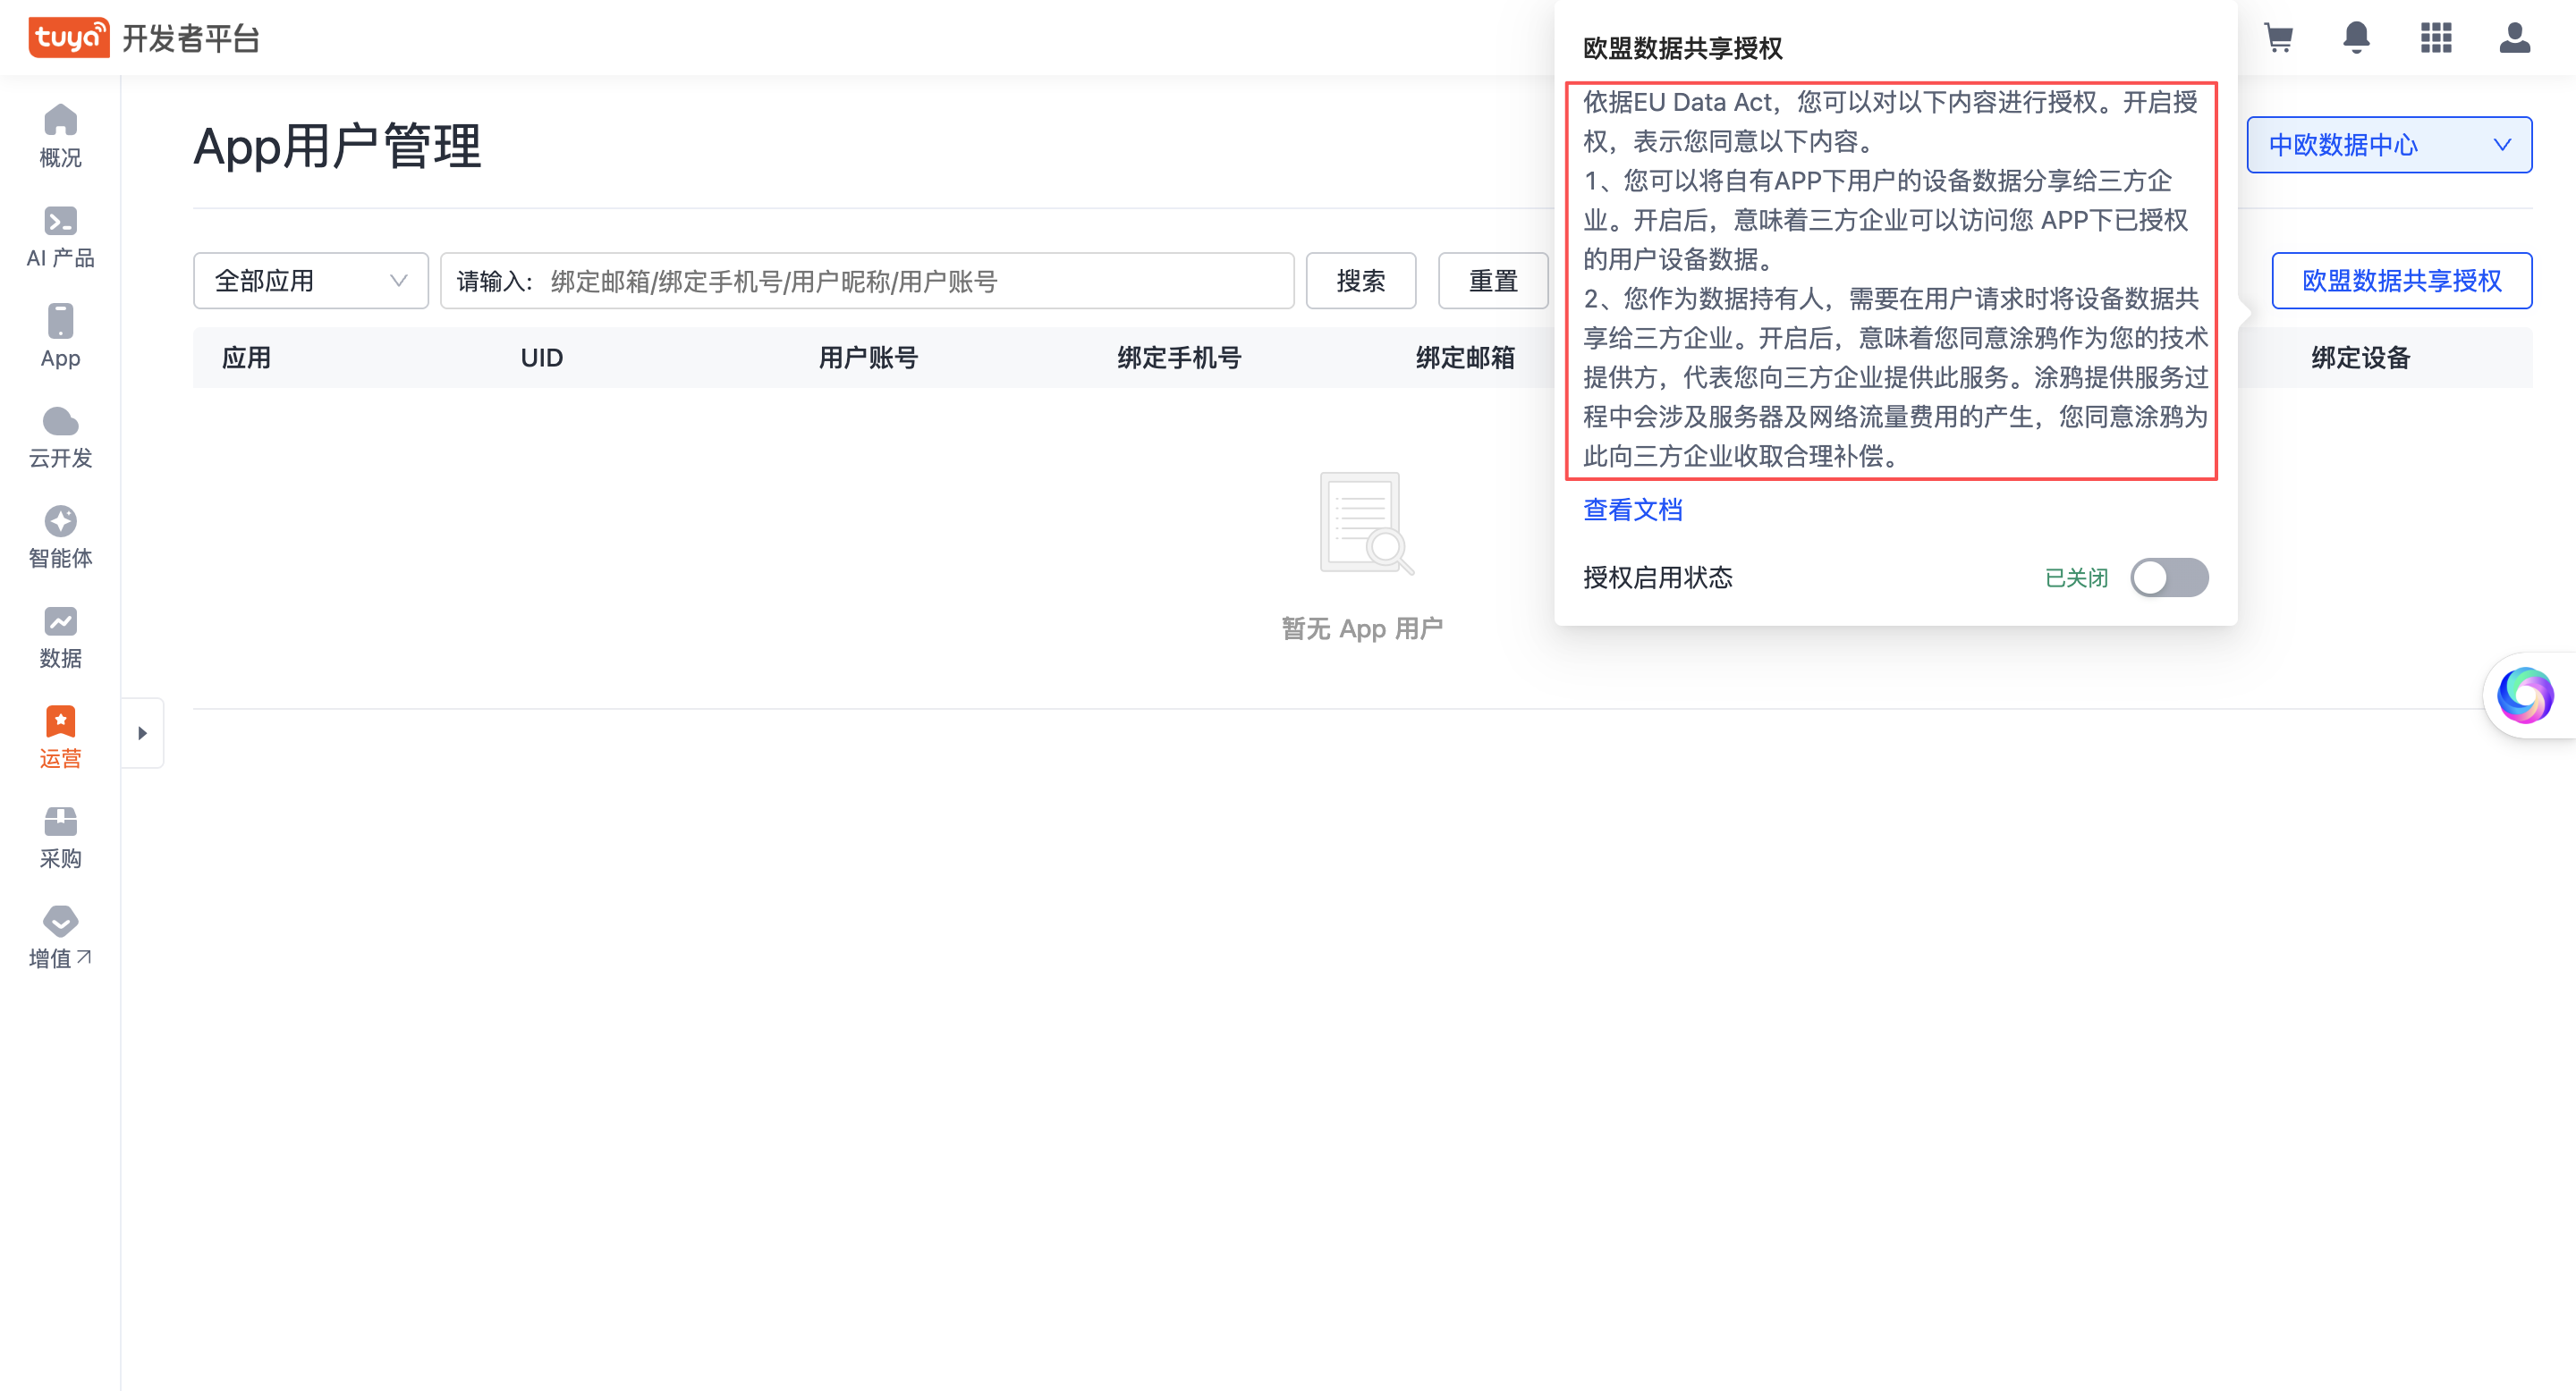Select the 数据 sidebar menu item
Screen dimensions: 2576x1391
coord(60,636)
